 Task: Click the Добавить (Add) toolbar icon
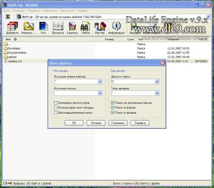tap(12, 28)
